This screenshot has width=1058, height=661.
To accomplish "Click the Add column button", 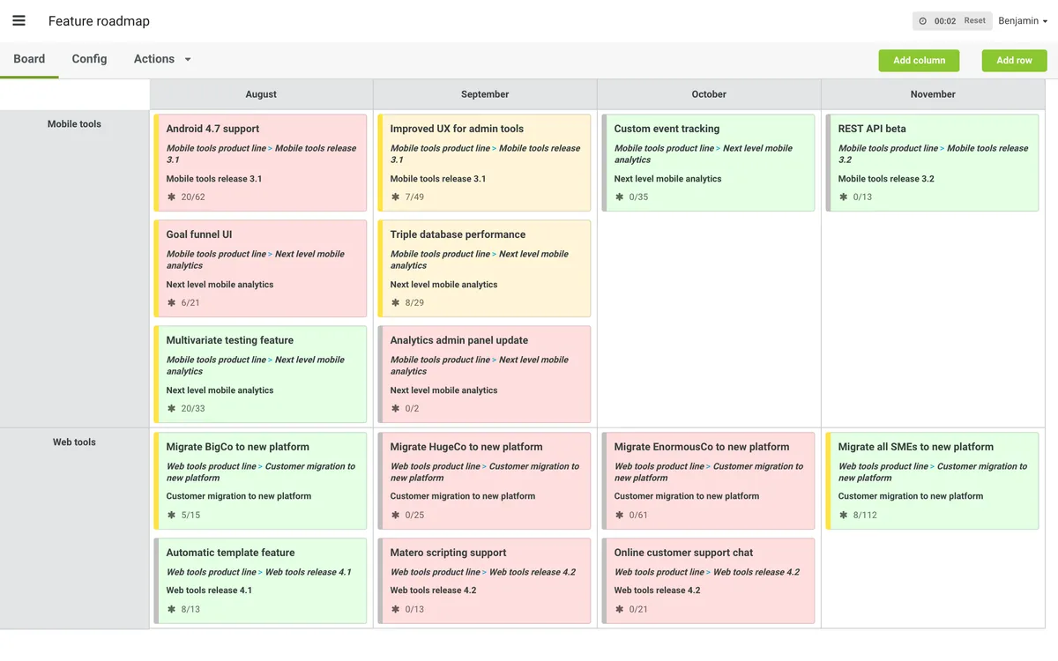I will (x=919, y=60).
